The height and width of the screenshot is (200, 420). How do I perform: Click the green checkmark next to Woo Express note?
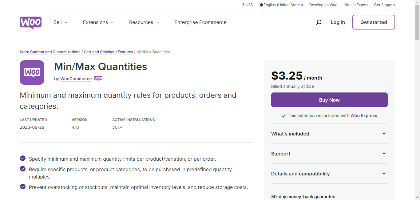[283, 116]
